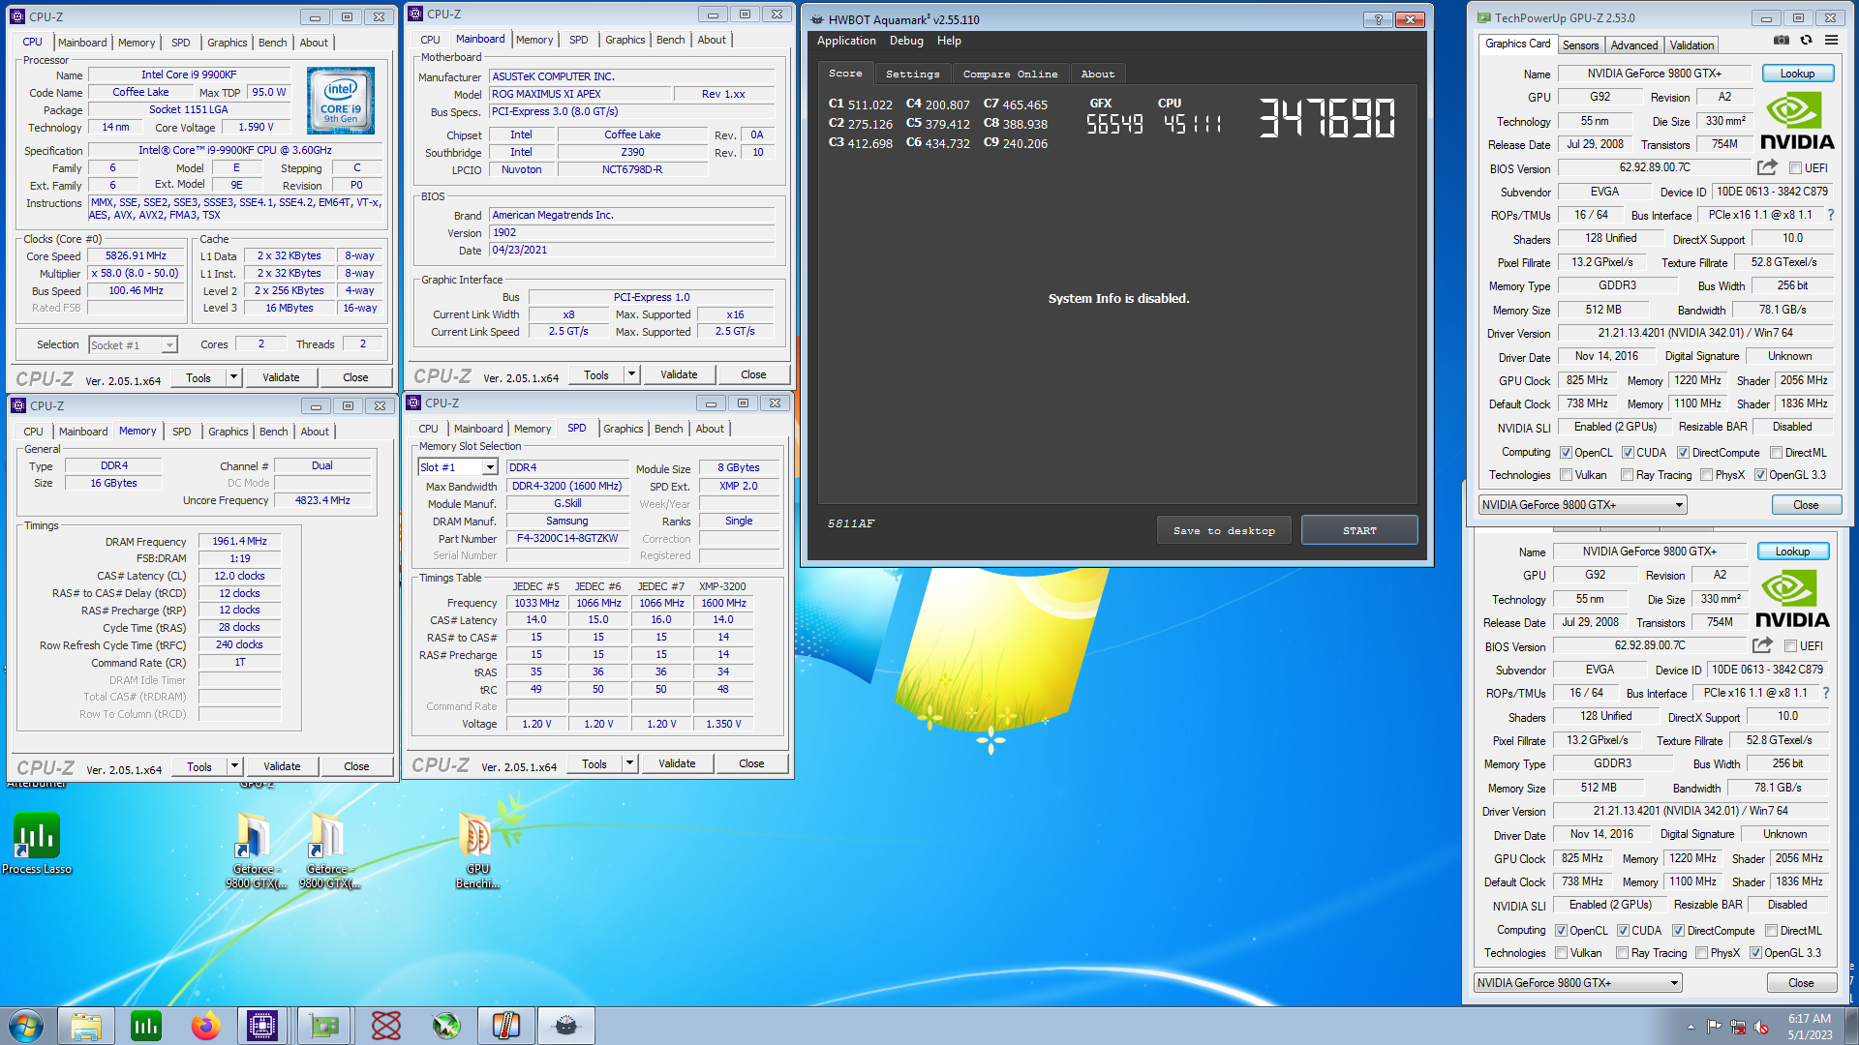Switch to Advanced tab in GPU-Z
Screen dimensions: 1859x1045
(x=1633, y=45)
